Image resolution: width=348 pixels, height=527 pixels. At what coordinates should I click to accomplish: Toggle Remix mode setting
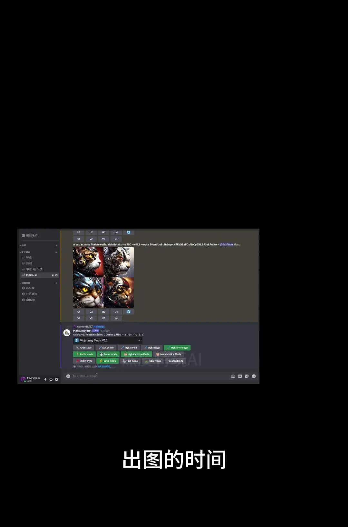(x=108, y=354)
